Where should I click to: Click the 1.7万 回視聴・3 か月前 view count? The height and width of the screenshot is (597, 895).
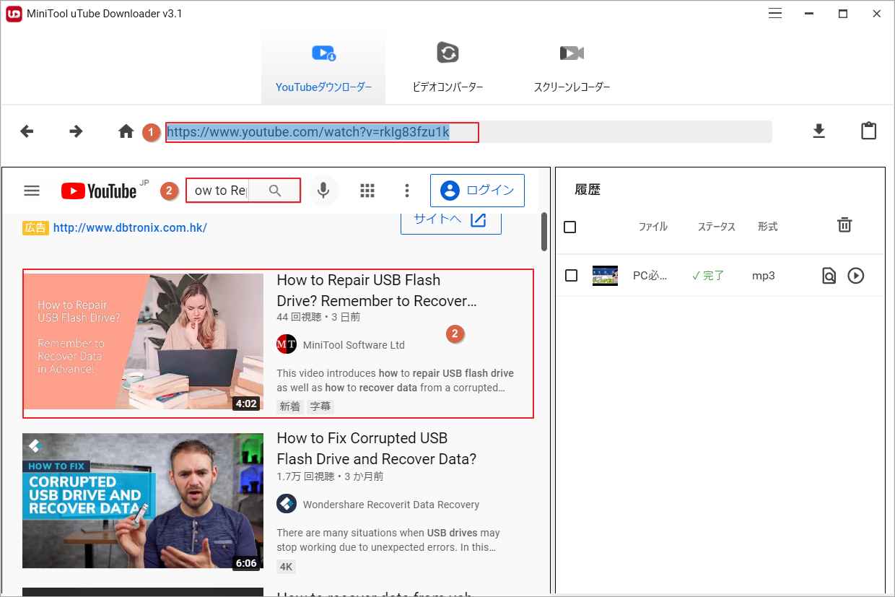(x=330, y=476)
